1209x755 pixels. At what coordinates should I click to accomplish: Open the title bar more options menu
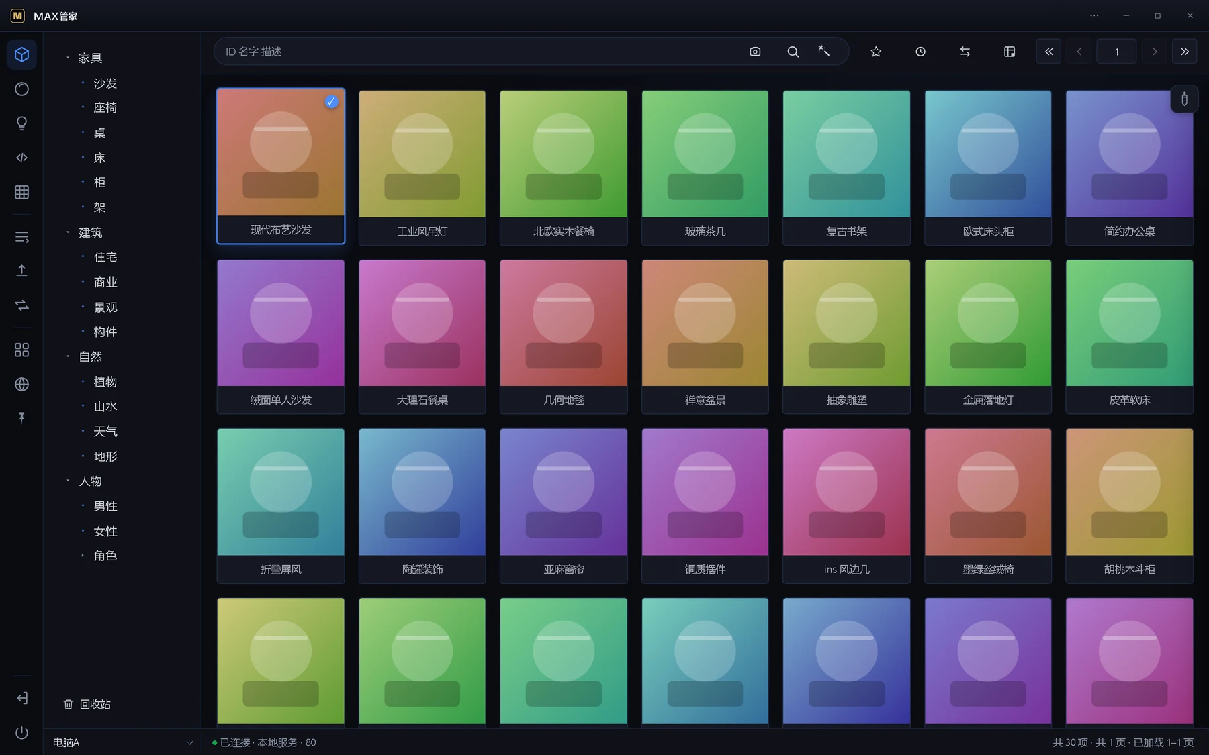[1094, 15]
